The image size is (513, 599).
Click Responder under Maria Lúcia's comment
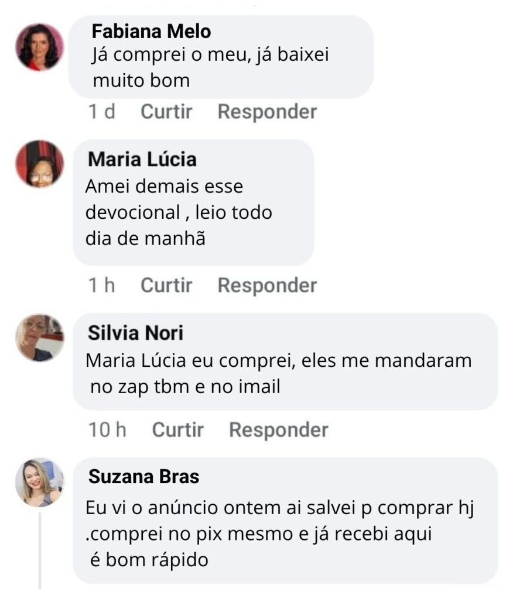point(267,285)
